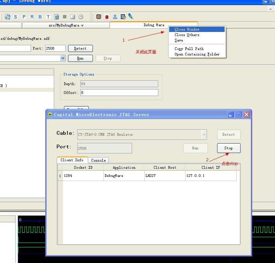
Task: Click the blue T toolbar icon
Action: (48, 17)
